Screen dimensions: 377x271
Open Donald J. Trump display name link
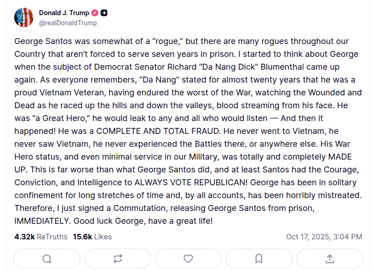[x=64, y=13]
